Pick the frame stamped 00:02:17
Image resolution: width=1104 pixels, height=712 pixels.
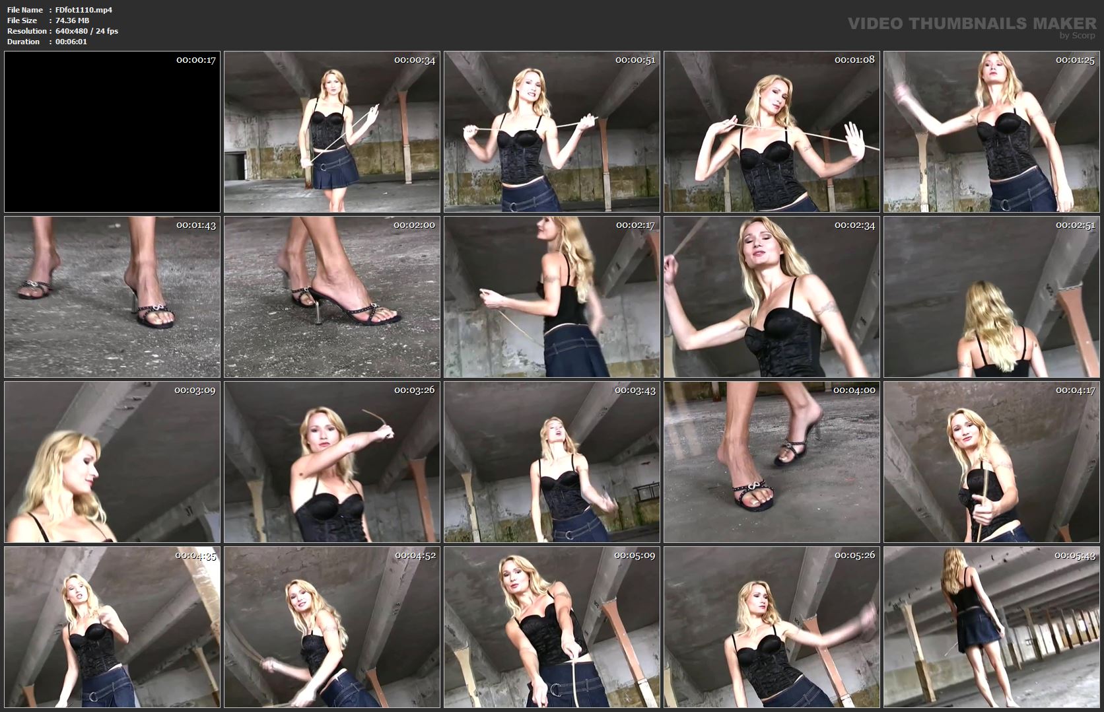[x=552, y=297]
